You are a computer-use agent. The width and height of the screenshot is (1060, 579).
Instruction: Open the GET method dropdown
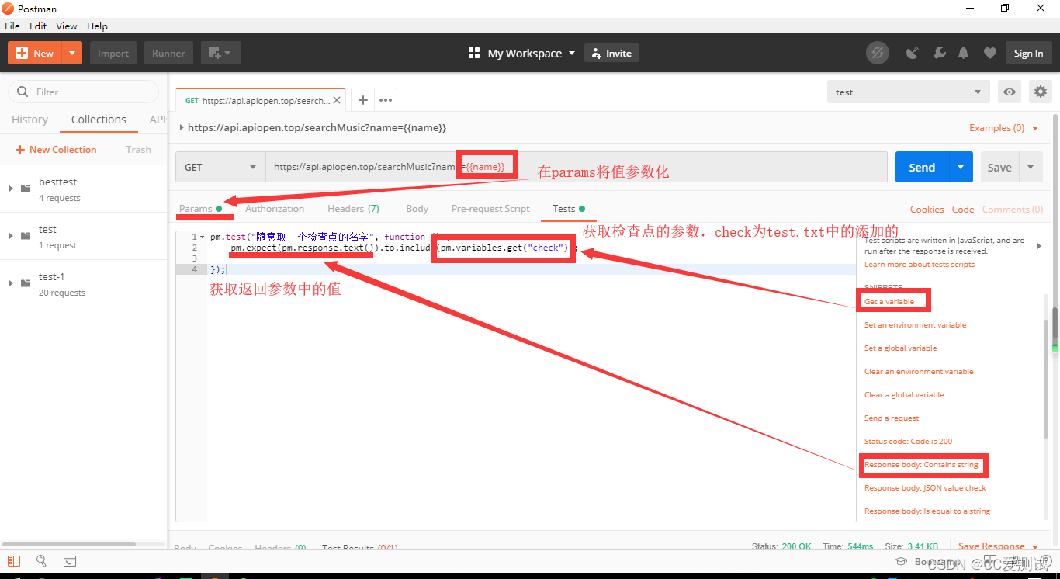pos(220,167)
